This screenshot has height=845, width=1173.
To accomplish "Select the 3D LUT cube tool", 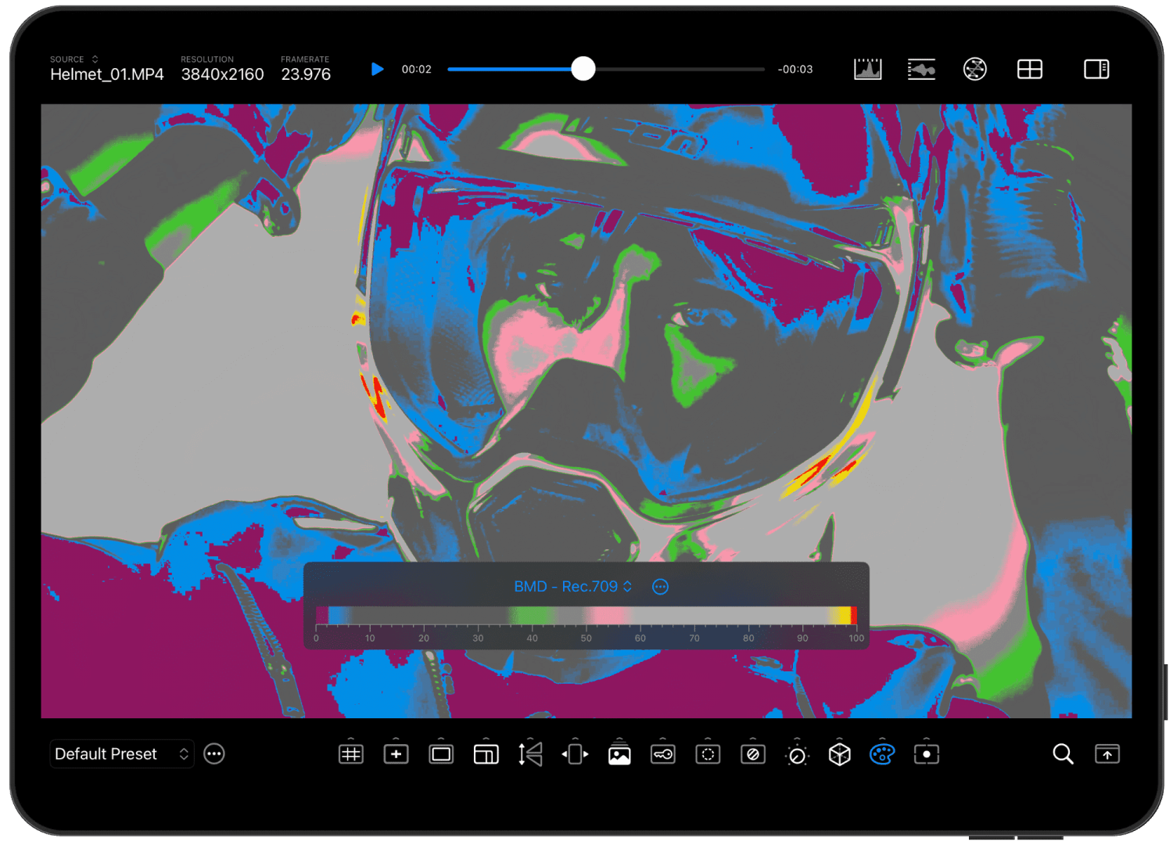I will tap(838, 753).
